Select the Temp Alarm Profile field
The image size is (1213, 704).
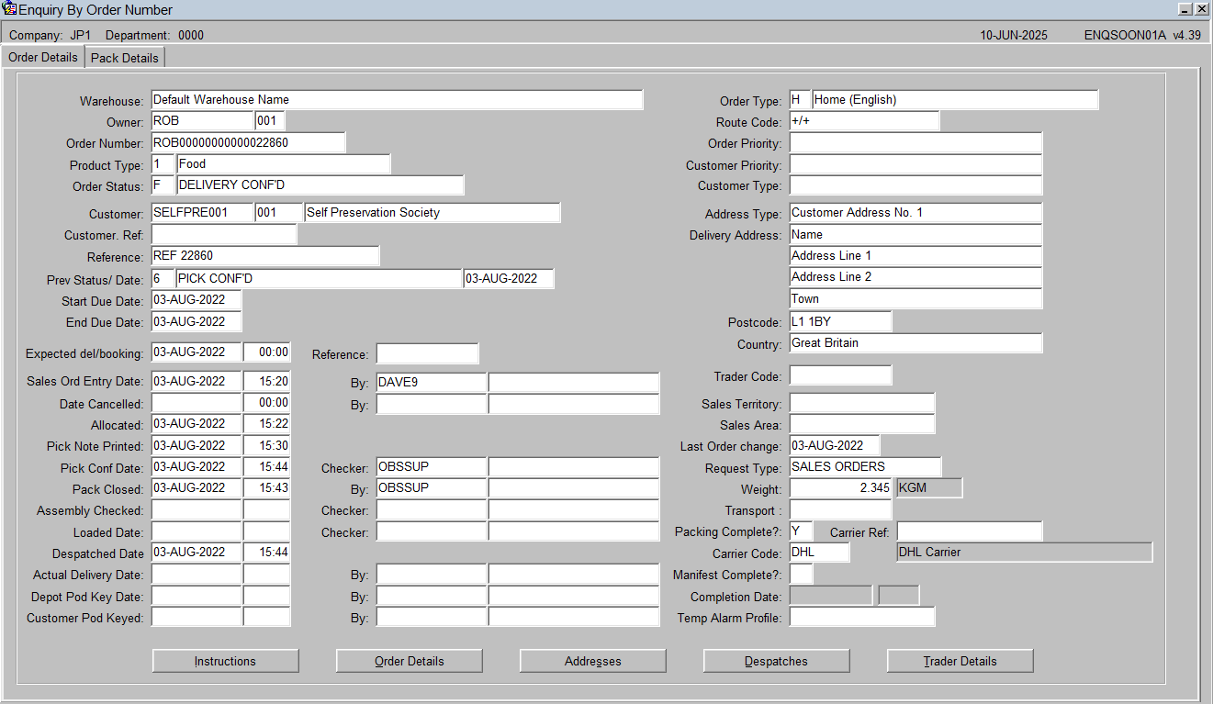click(862, 617)
